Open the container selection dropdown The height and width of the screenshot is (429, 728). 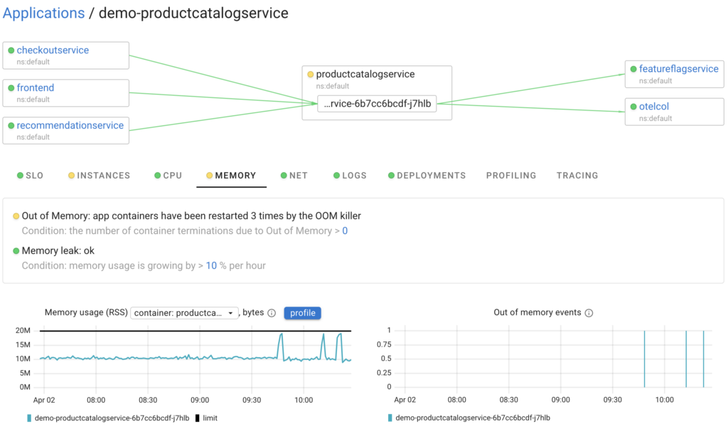click(x=185, y=313)
